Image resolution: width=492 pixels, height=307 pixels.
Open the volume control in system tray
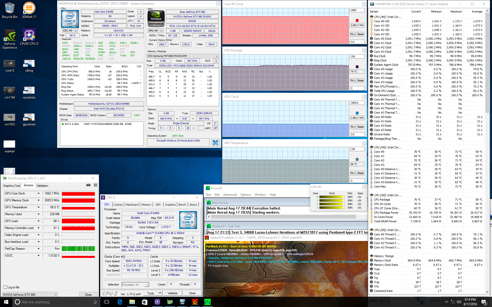click(x=459, y=302)
